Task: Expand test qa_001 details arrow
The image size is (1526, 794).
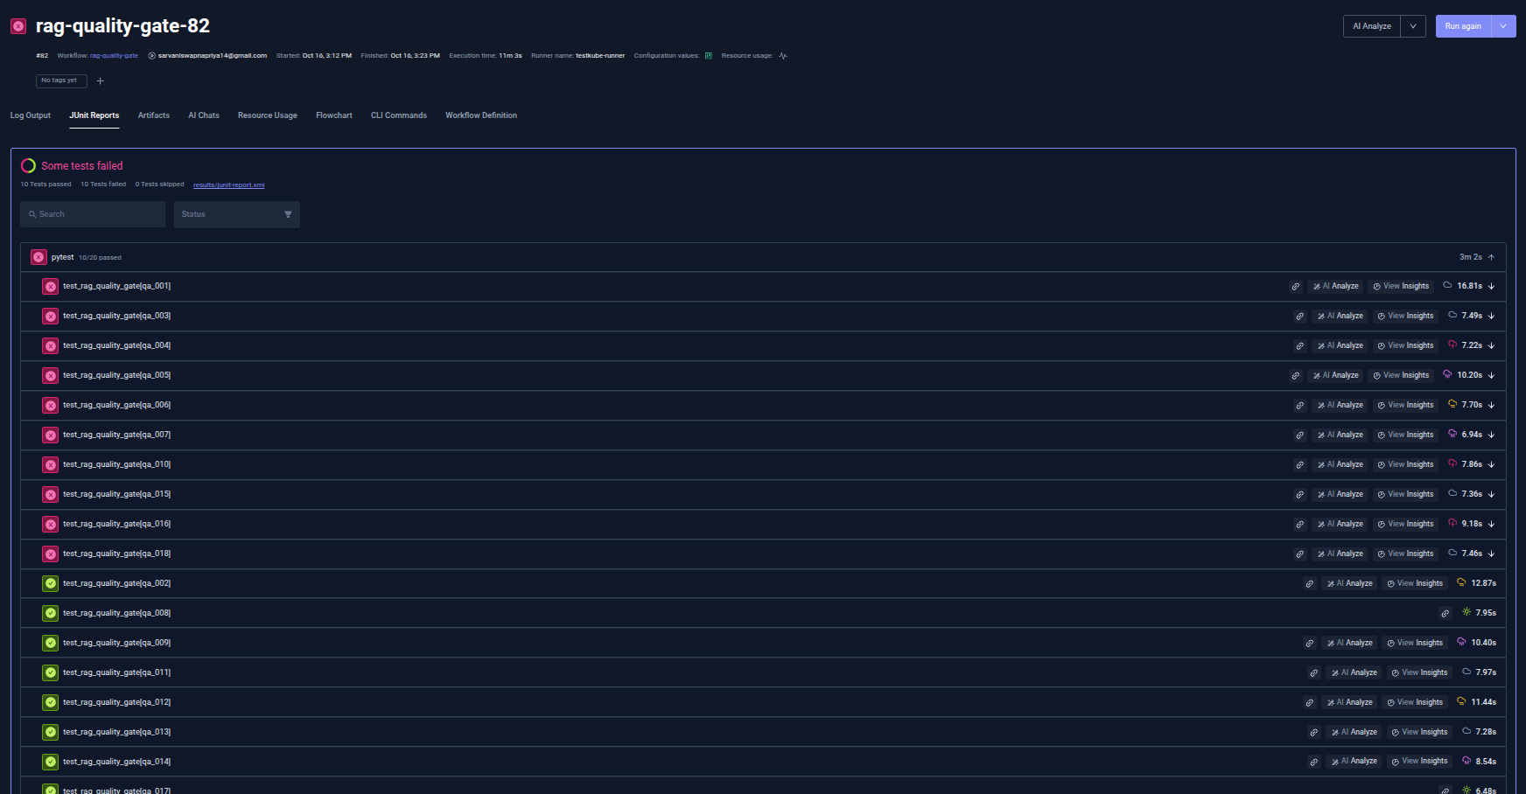Action: pyautogui.click(x=1491, y=286)
